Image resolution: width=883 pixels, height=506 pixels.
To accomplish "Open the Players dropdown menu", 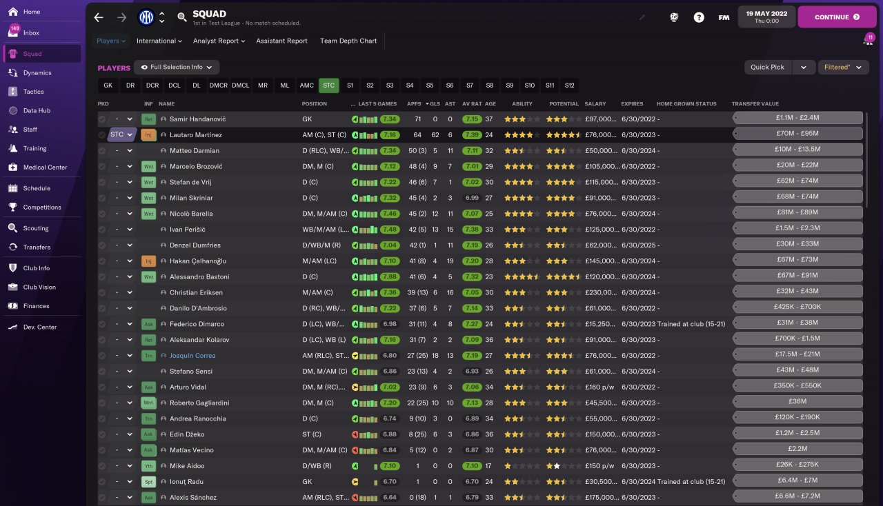I will 111,41.
